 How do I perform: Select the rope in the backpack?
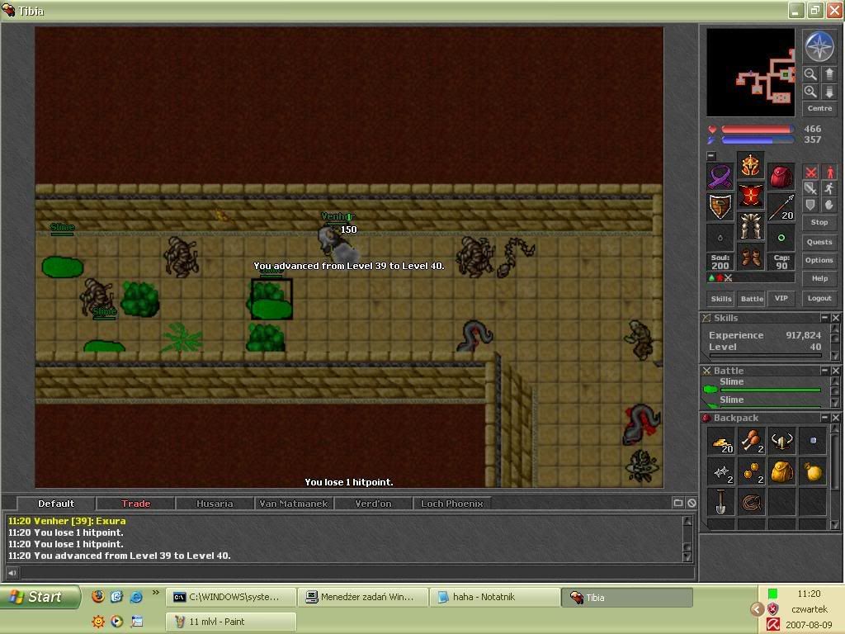click(751, 503)
